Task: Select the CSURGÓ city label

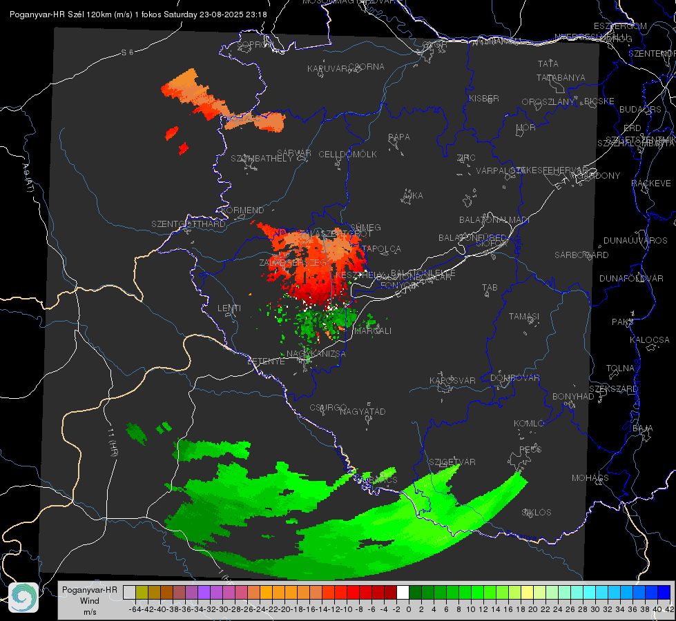Action: point(328,407)
